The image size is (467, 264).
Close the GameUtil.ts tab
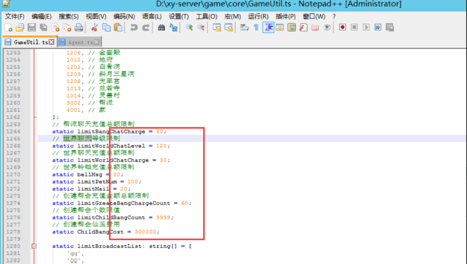click(52, 42)
